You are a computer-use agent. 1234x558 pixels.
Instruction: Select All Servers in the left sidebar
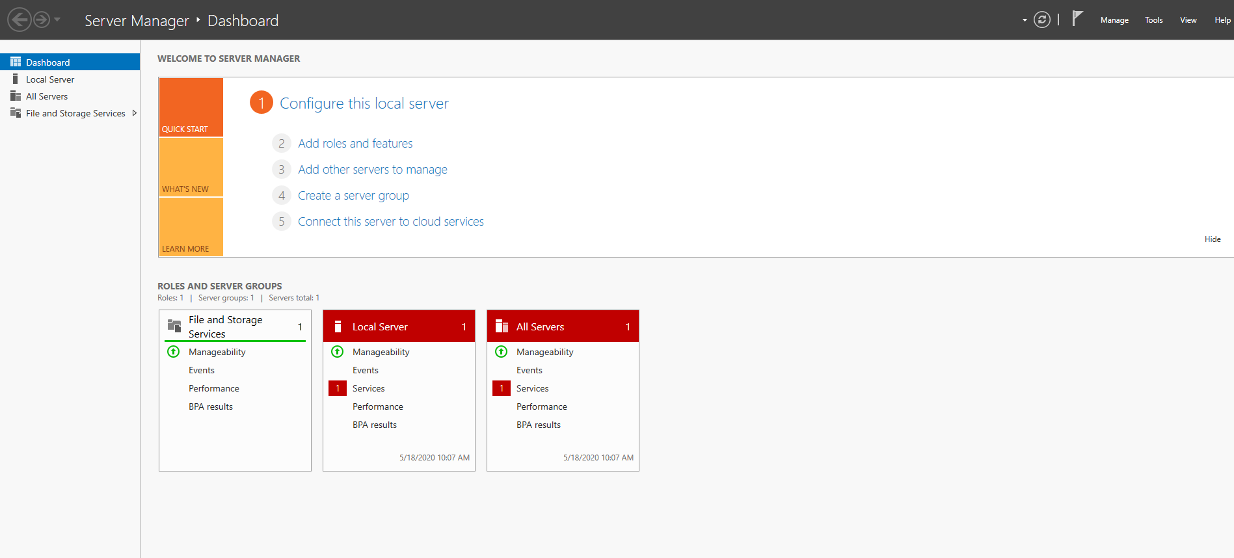pos(47,96)
